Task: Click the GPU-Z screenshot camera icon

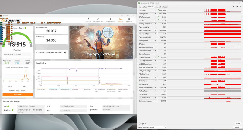Action: click(x=234, y=6)
